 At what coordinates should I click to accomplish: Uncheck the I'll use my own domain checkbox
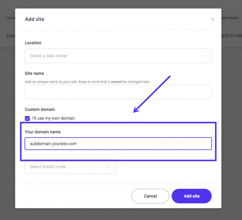[27, 118]
